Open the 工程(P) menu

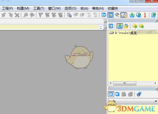tap(7, 8)
